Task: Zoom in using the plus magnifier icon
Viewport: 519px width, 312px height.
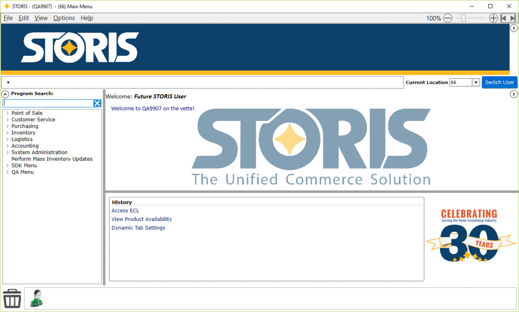Action: [493, 18]
